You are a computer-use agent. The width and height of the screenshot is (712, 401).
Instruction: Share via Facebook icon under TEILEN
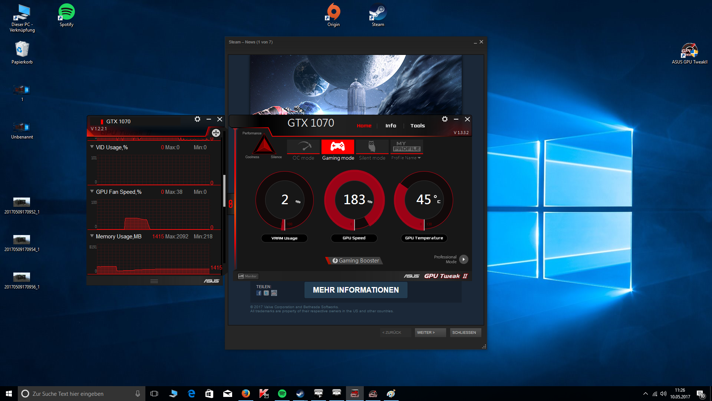(x=259, y=293)
